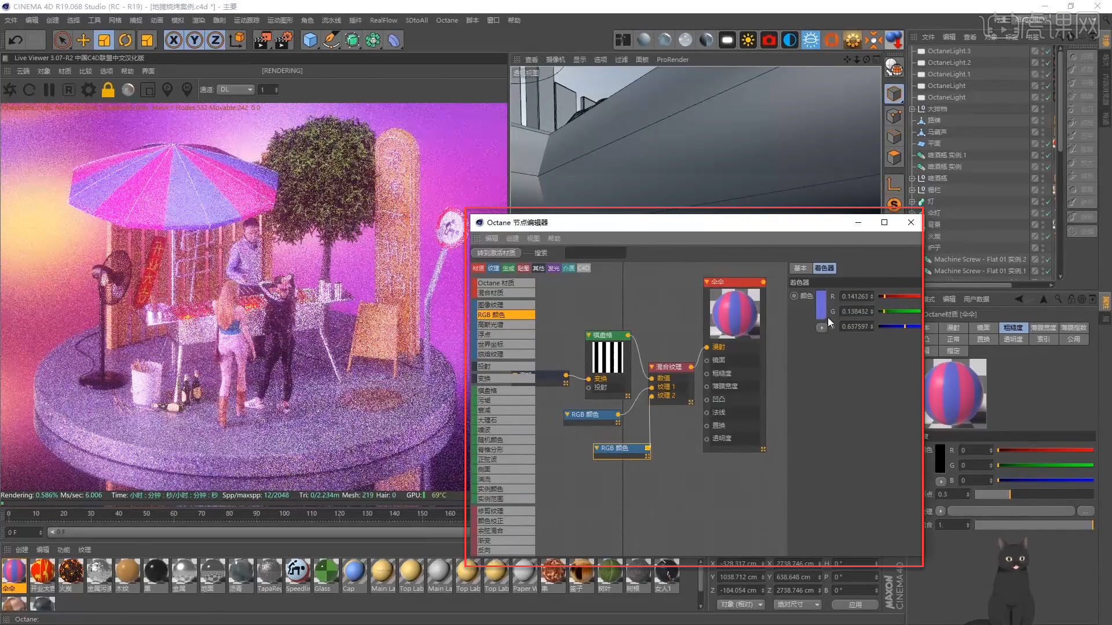Open the Octane menu in menu bar

tap(447, 20)
